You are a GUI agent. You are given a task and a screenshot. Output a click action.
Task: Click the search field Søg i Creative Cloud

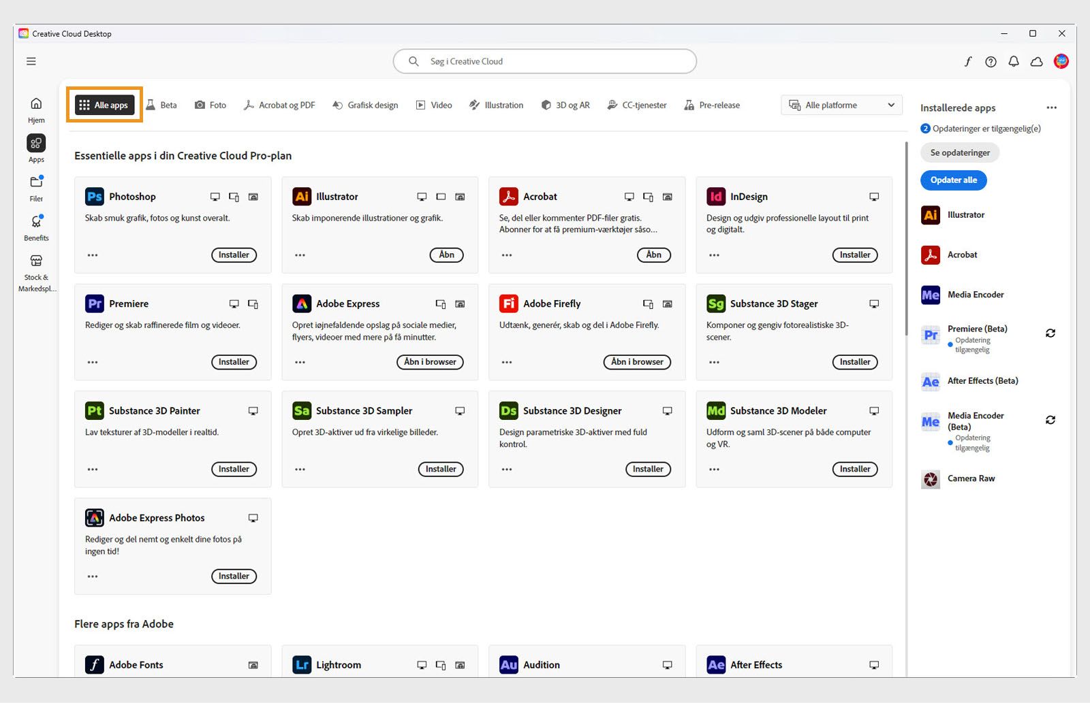tap(544, 61)
